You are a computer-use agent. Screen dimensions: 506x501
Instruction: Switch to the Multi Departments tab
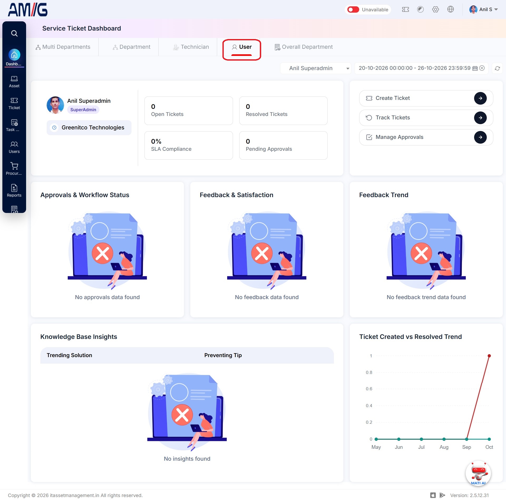(x=63, y=47)
